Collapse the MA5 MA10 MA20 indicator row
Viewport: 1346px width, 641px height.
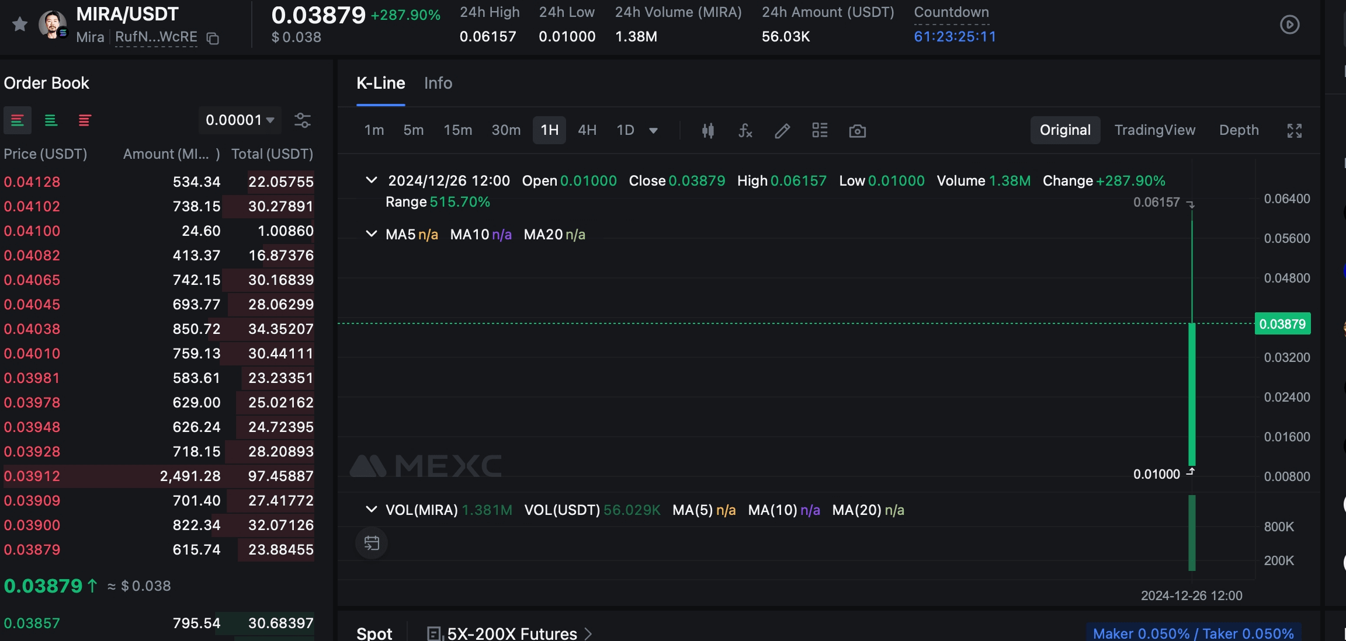click(371, 234)
